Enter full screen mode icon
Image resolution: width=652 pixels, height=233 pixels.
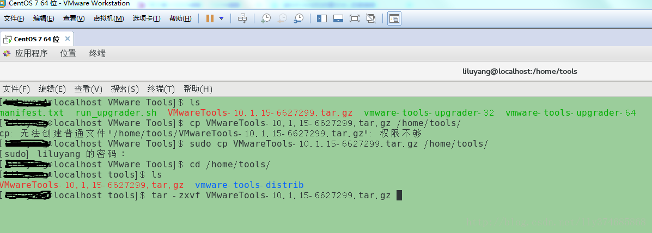click(x=354, y=18)
